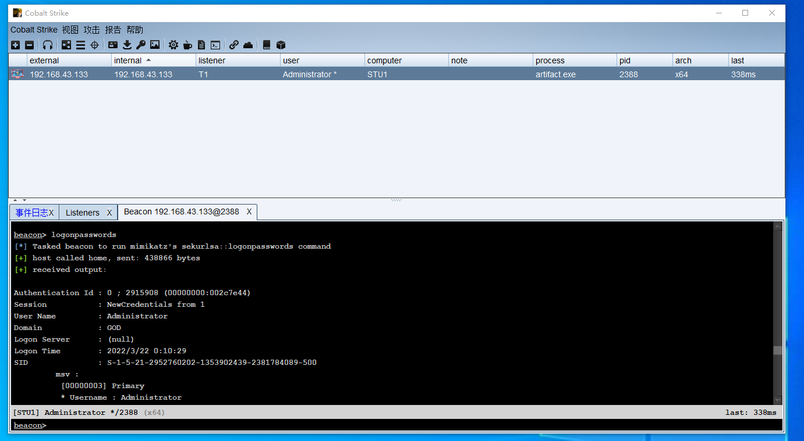The image size is (804, 441).
Task: Show sessions in table view (three-lines icon)
Action: point(80,45)
